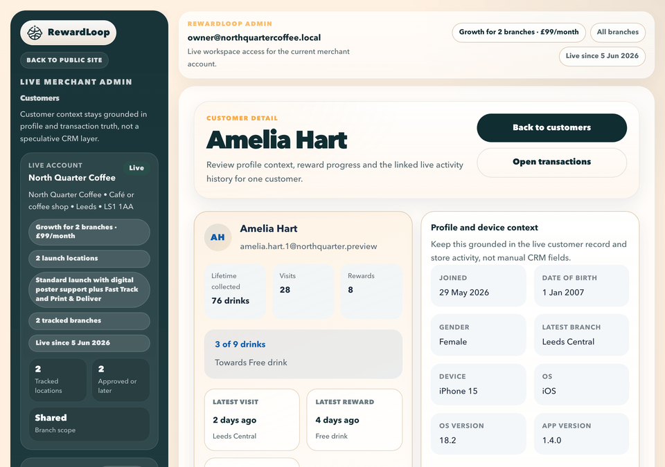
Task: Go back to public site
Action: point(64,60)
